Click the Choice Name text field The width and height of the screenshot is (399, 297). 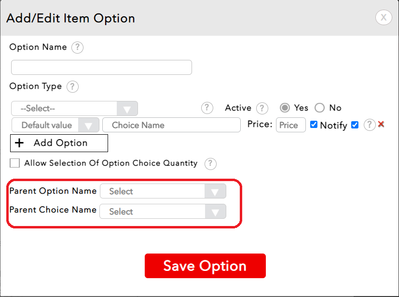click(171, 125)
